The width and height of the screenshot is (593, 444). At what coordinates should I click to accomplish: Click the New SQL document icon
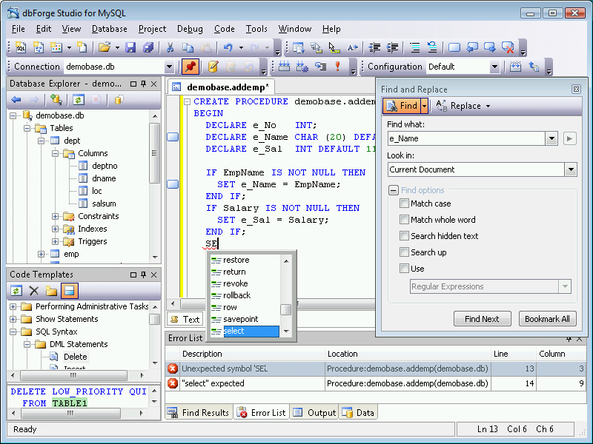pyautogui.click(x=21, y=47)
